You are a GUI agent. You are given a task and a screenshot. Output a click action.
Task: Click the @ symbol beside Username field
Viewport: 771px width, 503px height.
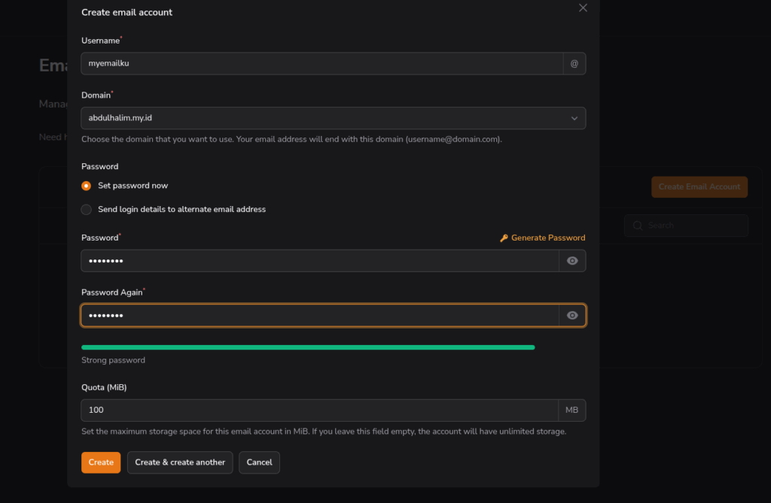[x=574, y=64]
